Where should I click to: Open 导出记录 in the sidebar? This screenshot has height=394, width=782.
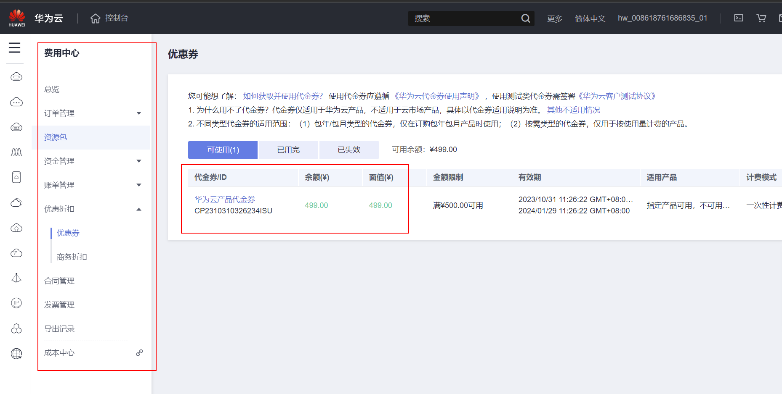[x=59, y=328]
